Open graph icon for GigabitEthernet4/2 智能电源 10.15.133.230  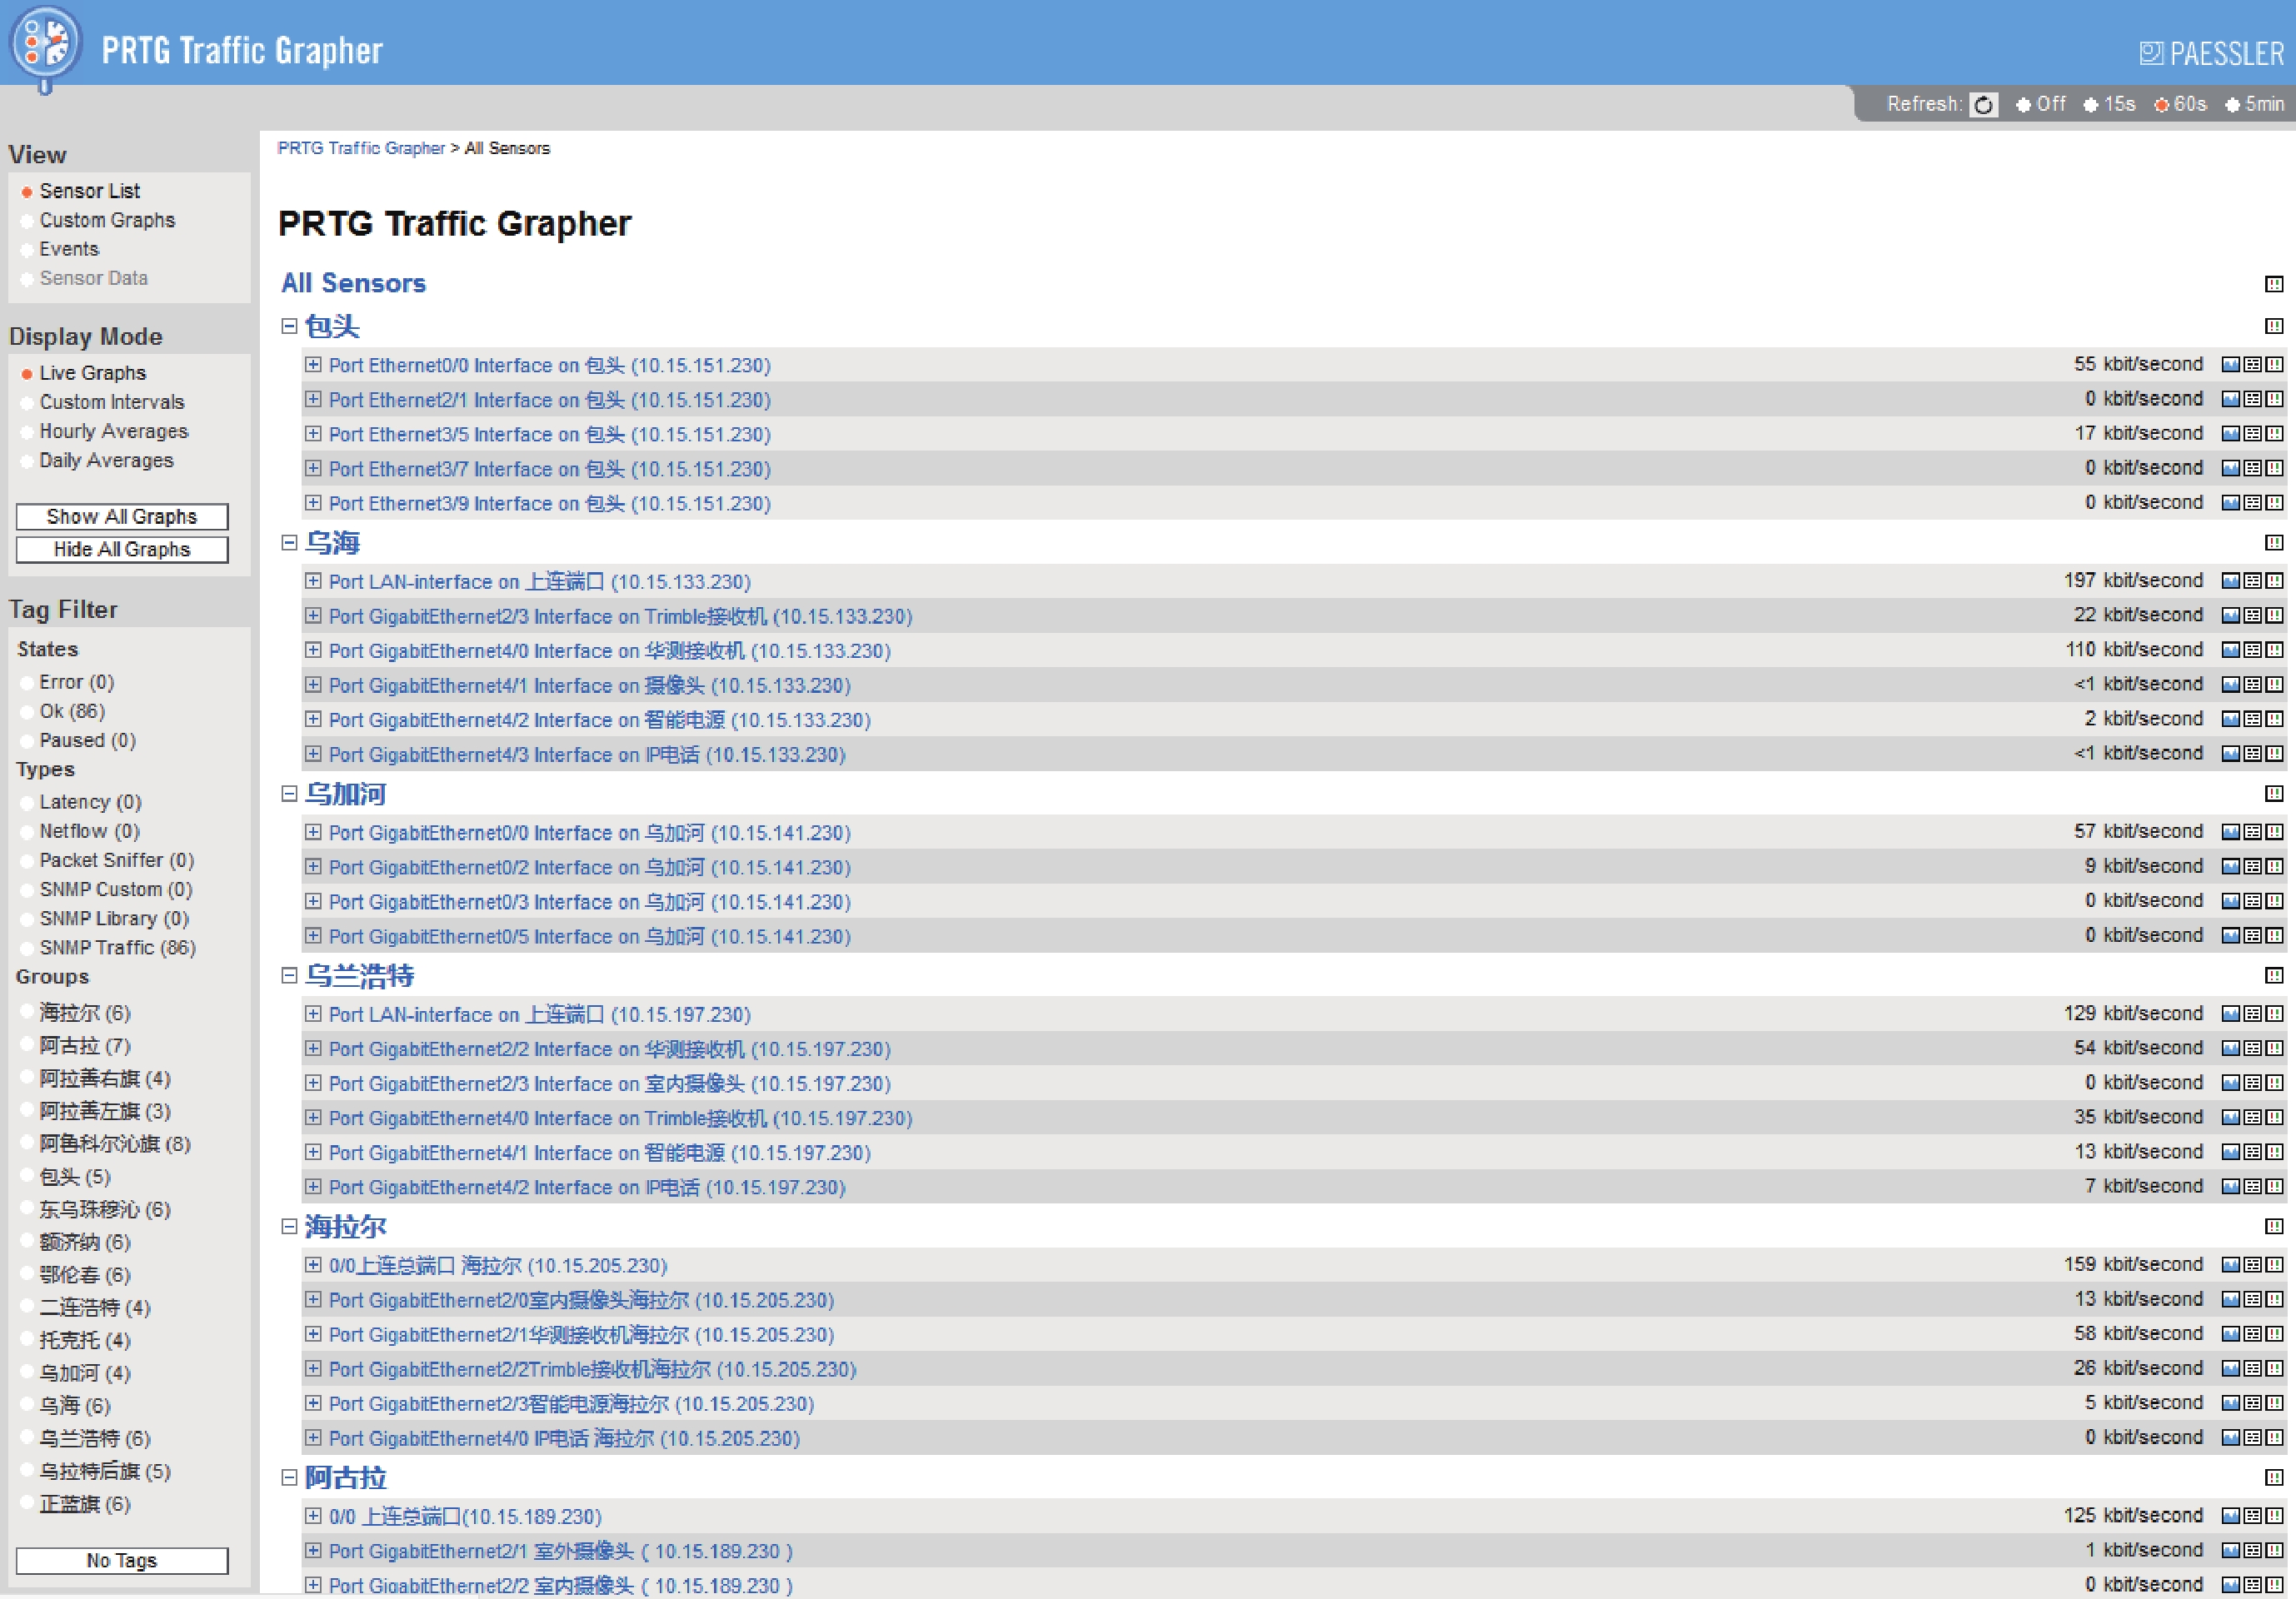2230,720
